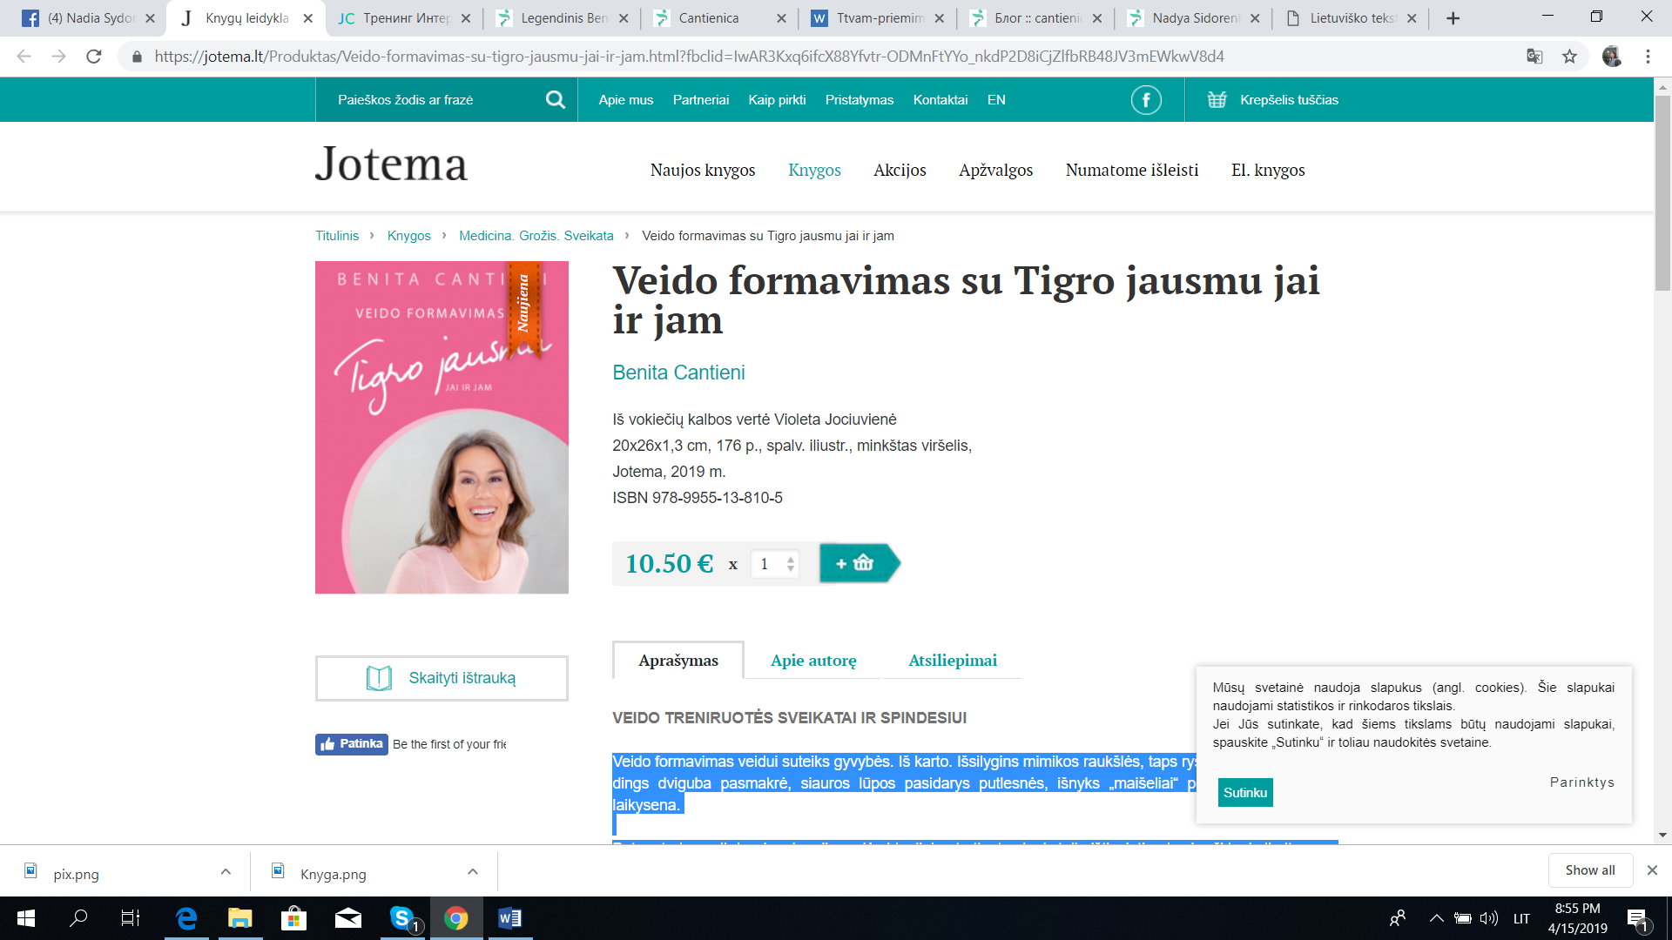This screenshot has height=940, width=1672.
Task: Launch Microsoft Edge from the taskbar
Action: point(186,918)
